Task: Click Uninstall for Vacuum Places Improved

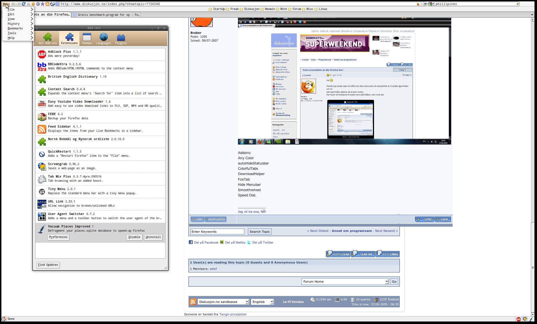Action: 153,237
